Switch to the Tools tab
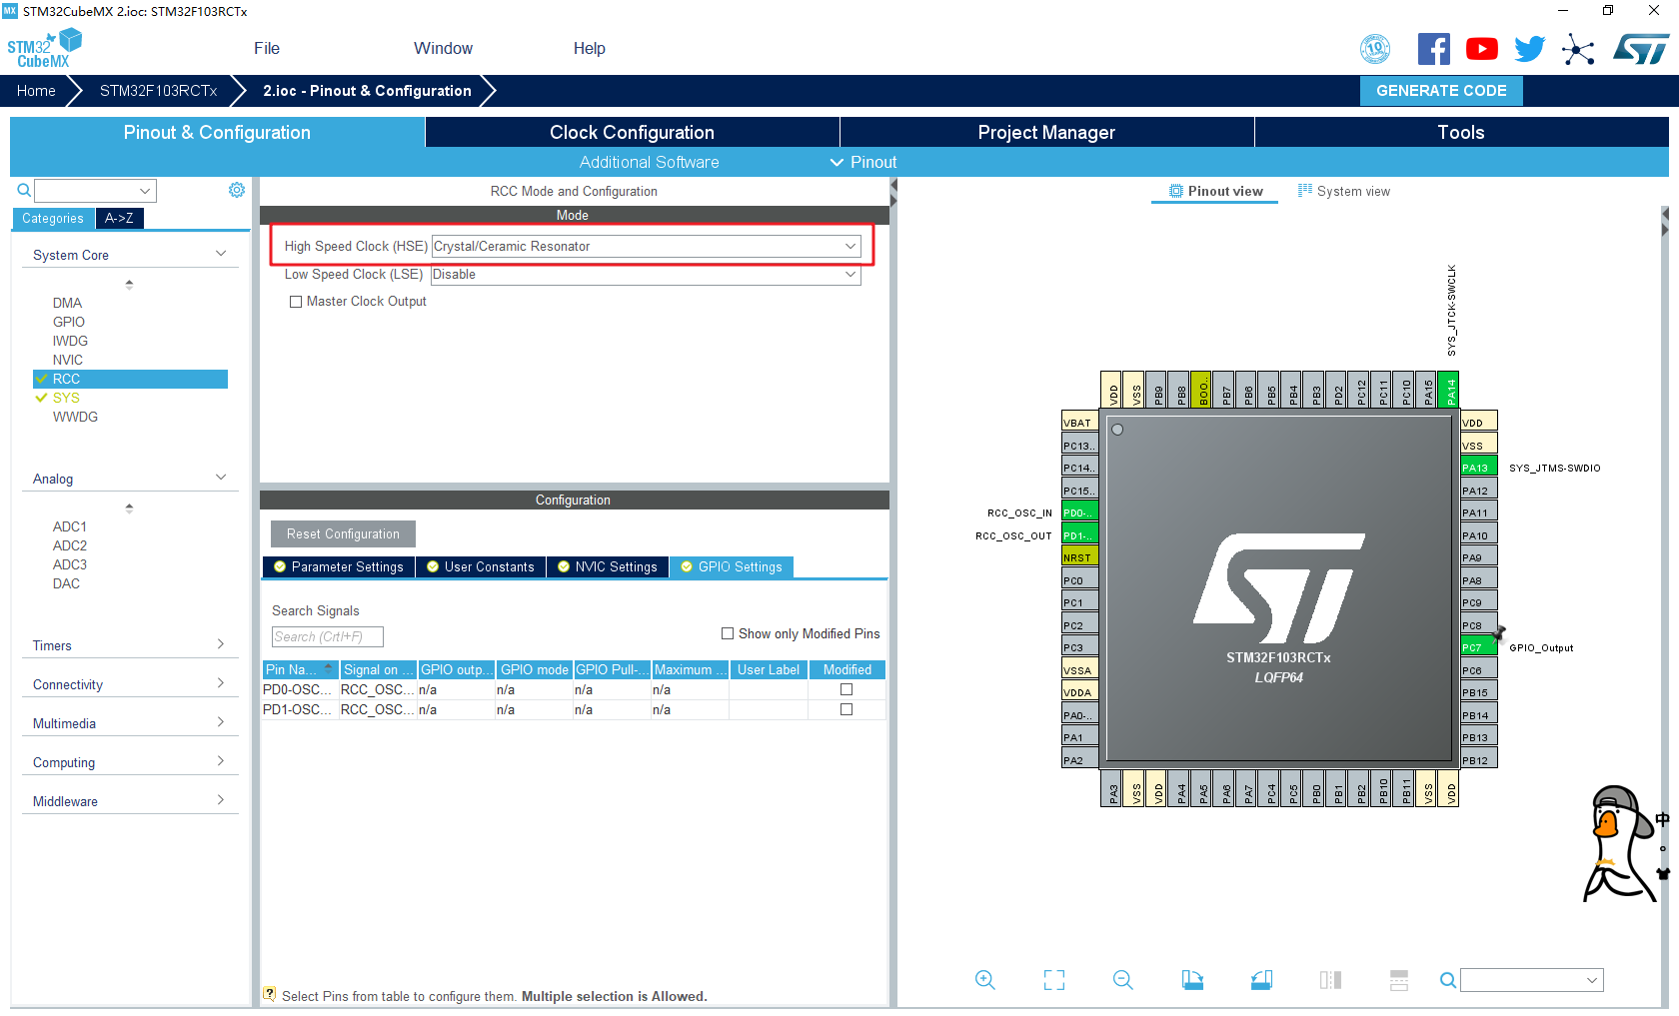The image size is (1679, 1016). (x=1461, y=132)
